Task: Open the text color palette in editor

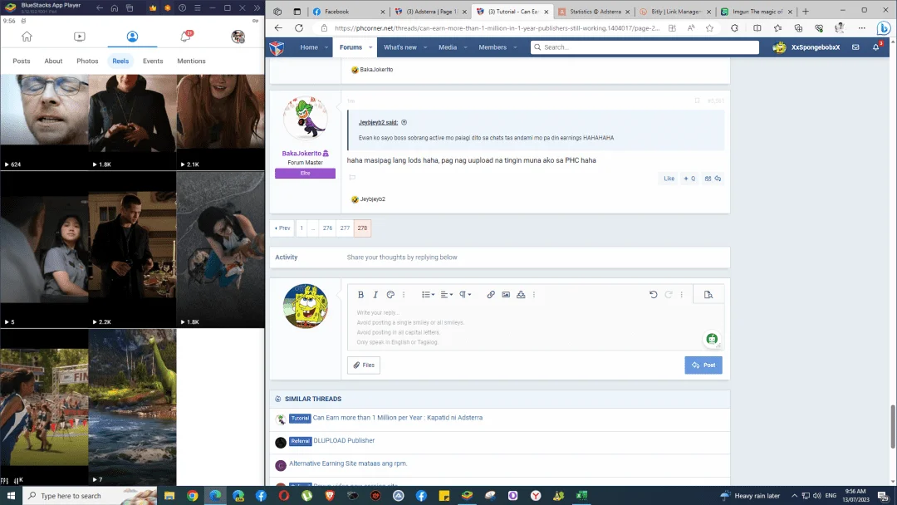Action: (390, 295)
